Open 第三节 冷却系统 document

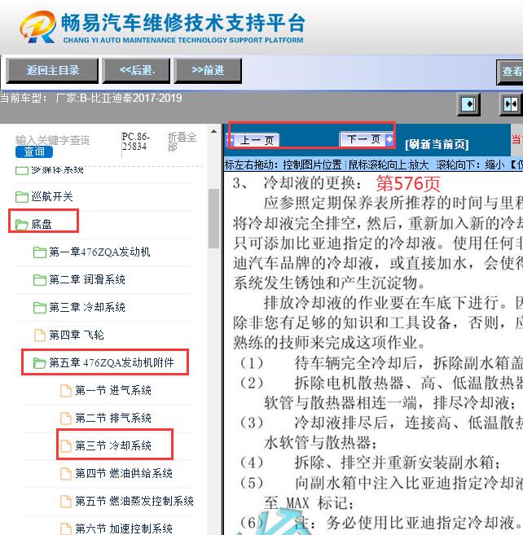pos(113,445)
